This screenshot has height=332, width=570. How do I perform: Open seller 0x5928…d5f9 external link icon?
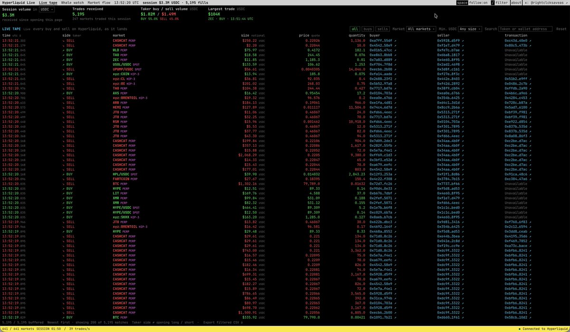click(x=462, y=41)
